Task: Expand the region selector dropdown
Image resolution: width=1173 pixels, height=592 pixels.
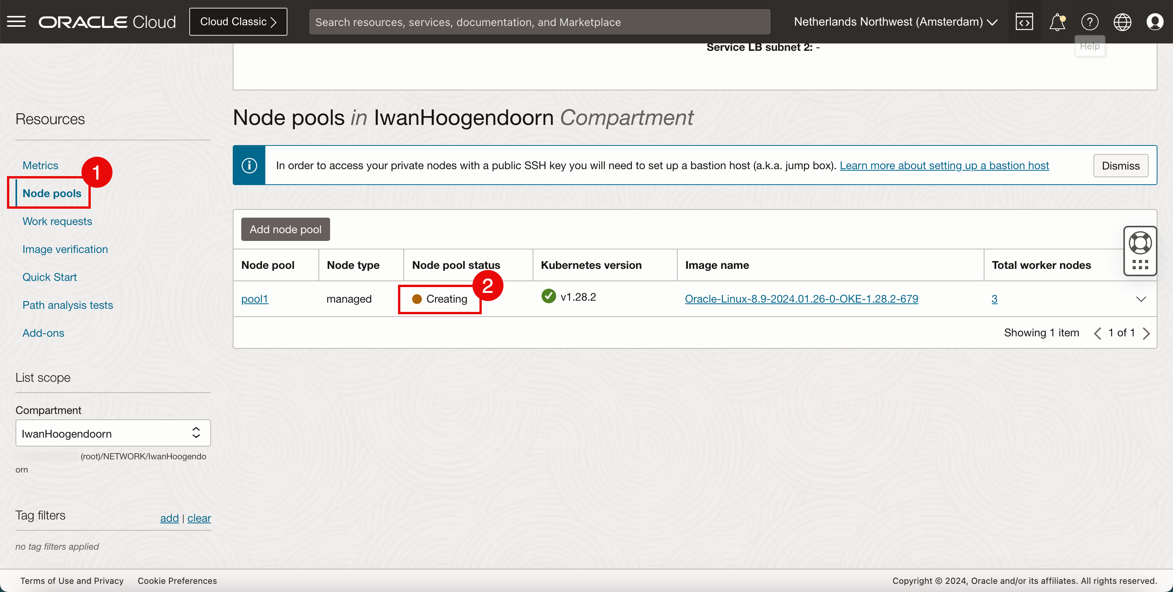Action: (x=895, y=21)
